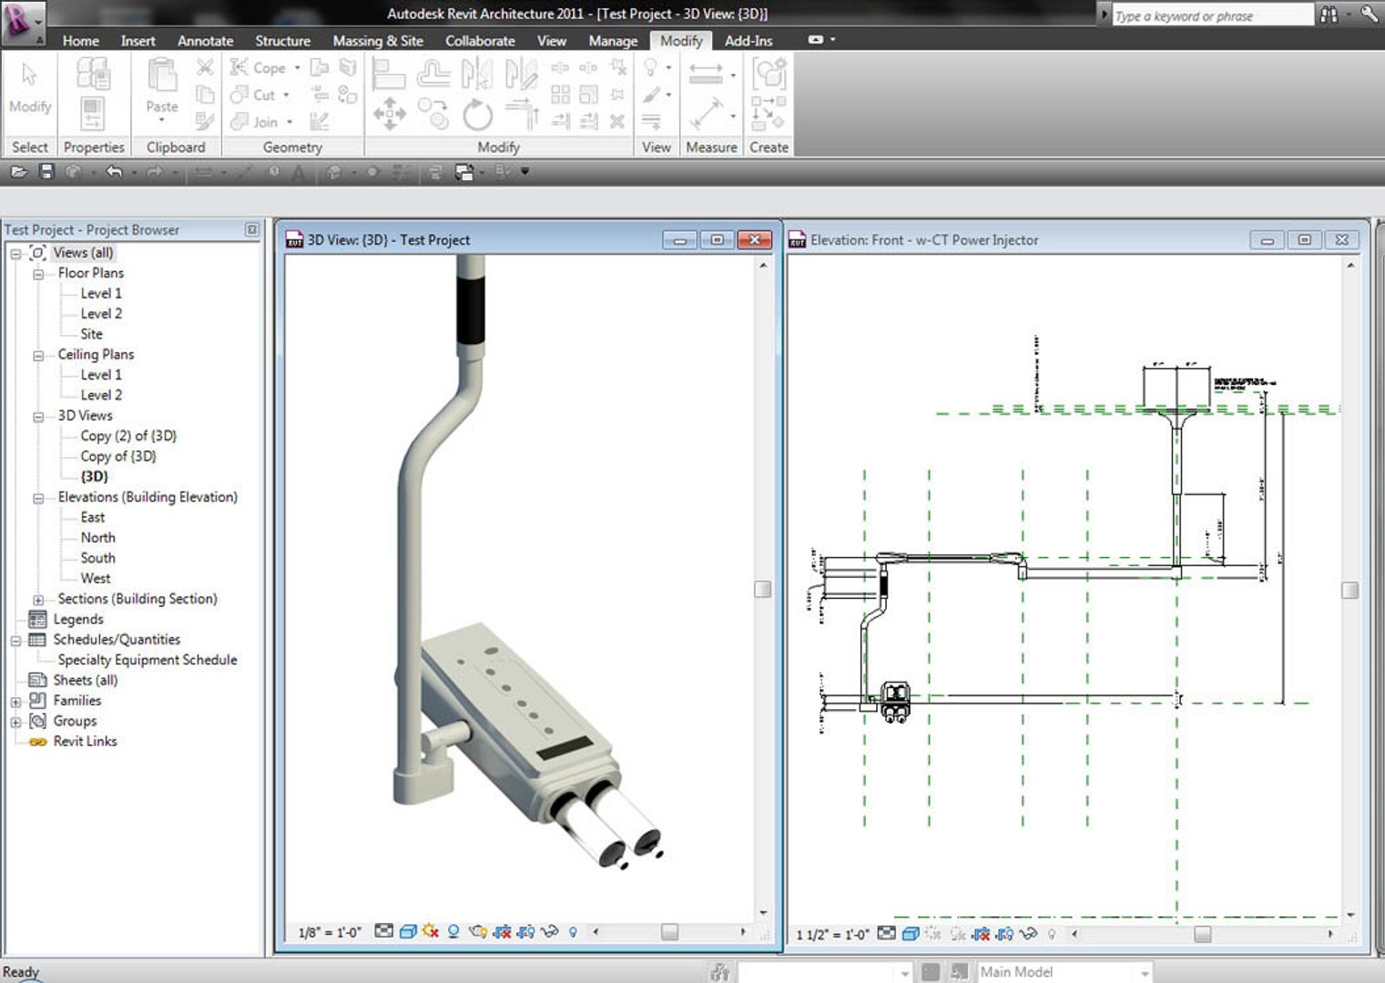Screen dimensions: 1385x983
Task: Click the 1/8" = 1'-0" view scale button
Action: (330, 932)
